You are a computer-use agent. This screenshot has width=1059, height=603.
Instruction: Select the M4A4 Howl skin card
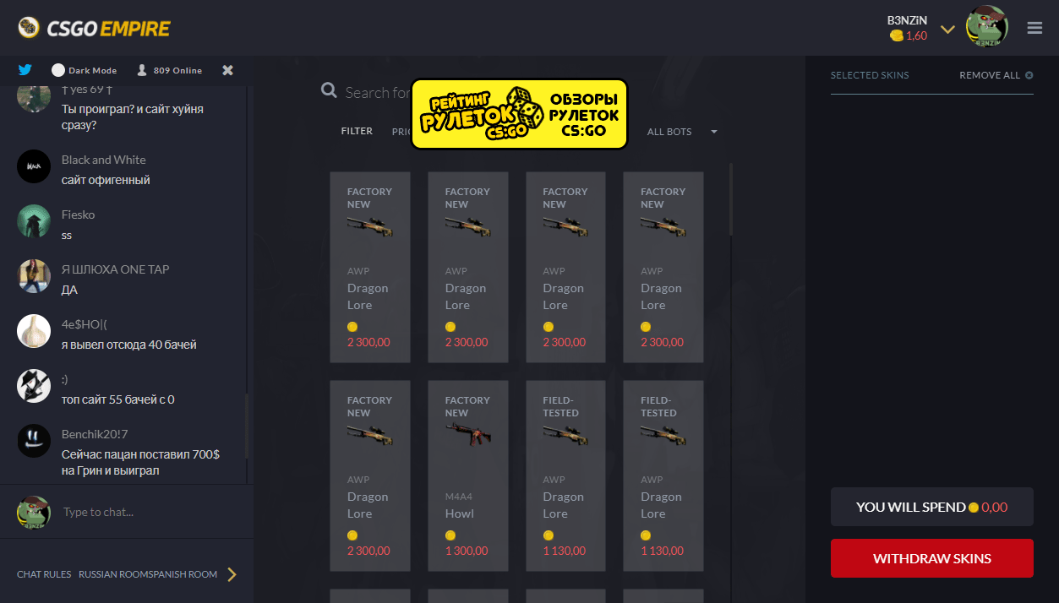click(467, 475)
